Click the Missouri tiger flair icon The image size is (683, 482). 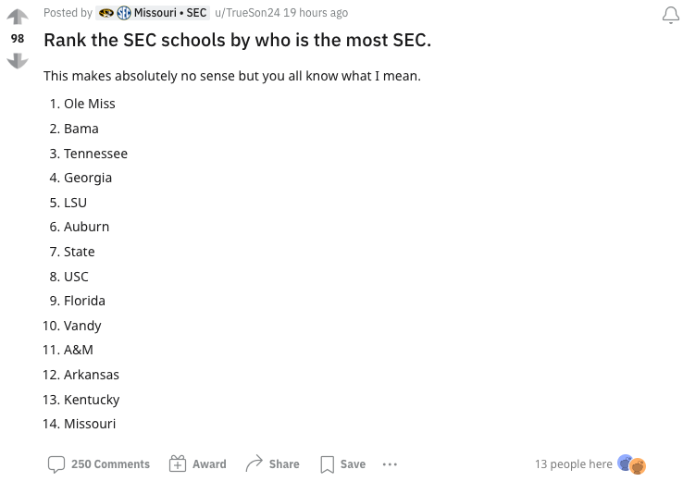pos(106,13)
